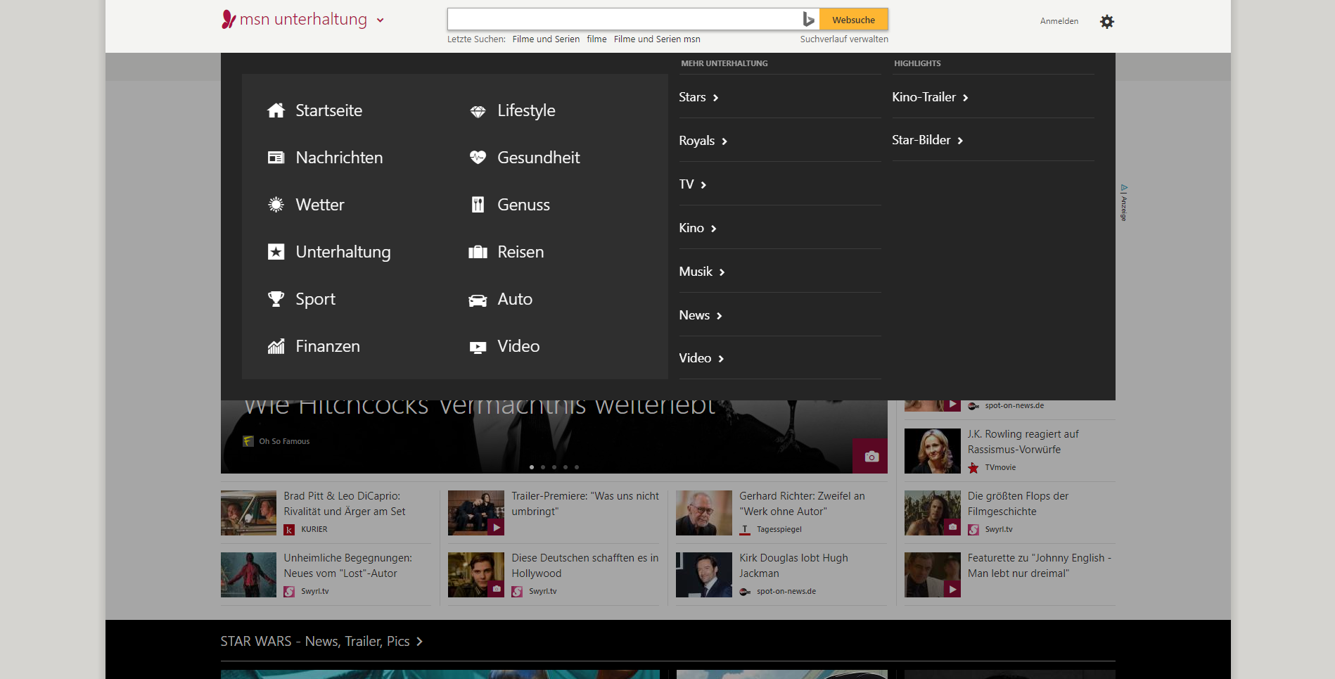The width and height of the screenshot is (1335, 679).
Task: Expand the TV section chevron
Action: coord(703,185)
